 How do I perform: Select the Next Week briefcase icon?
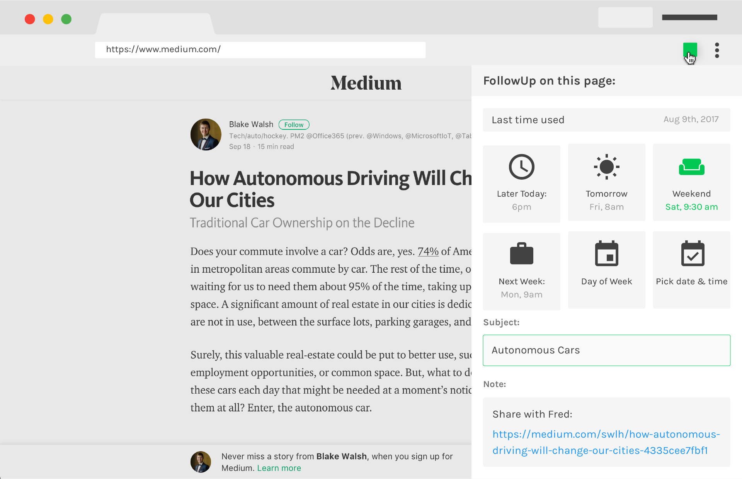pos(521,254)
